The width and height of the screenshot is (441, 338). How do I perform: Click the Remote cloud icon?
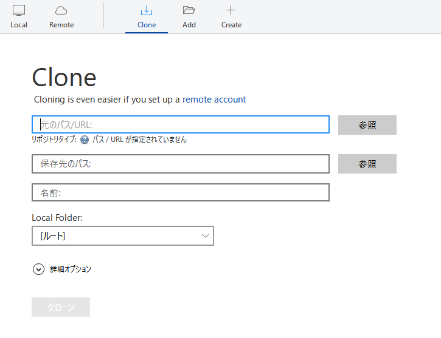pyautogui.click(x=61, y=10)
